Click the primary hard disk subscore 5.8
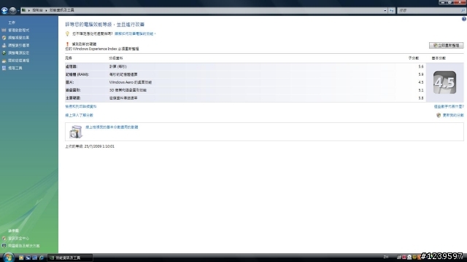This screenshot has width=467, height=262. click(x=420, y=98)
